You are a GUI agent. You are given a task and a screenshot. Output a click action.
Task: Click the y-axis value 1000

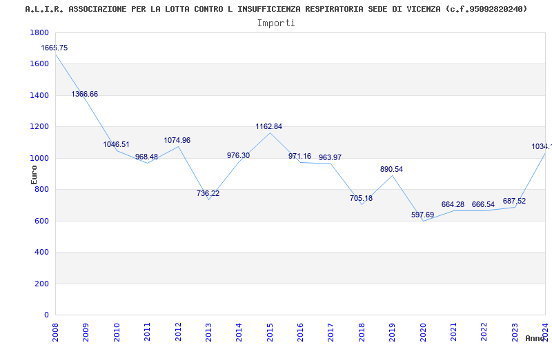pos(39,159)
